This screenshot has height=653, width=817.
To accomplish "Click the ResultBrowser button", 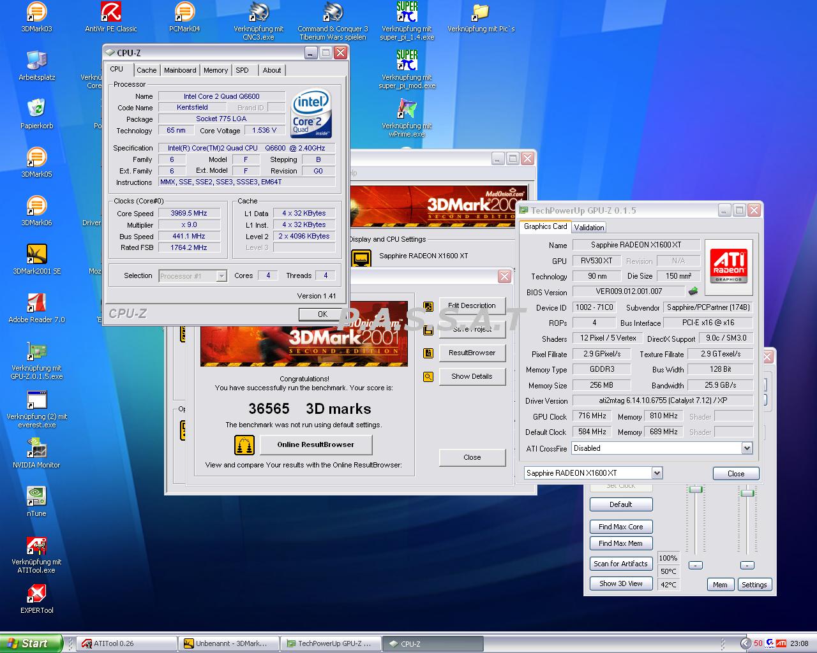I will pyautogui.click(x=472, y=353).
